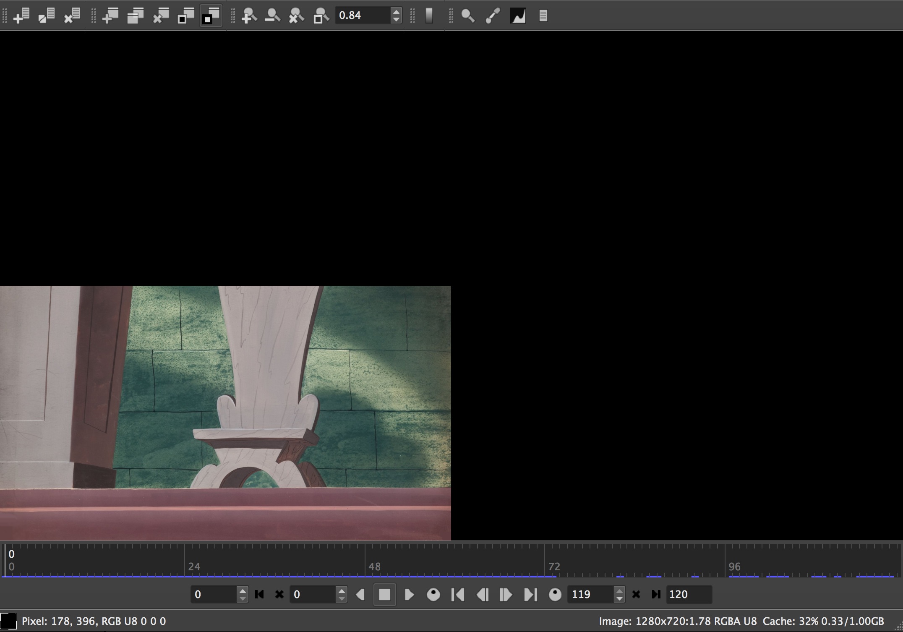Click the current frame number field
This screenshot has width=903, height=632.
[214, 594]
